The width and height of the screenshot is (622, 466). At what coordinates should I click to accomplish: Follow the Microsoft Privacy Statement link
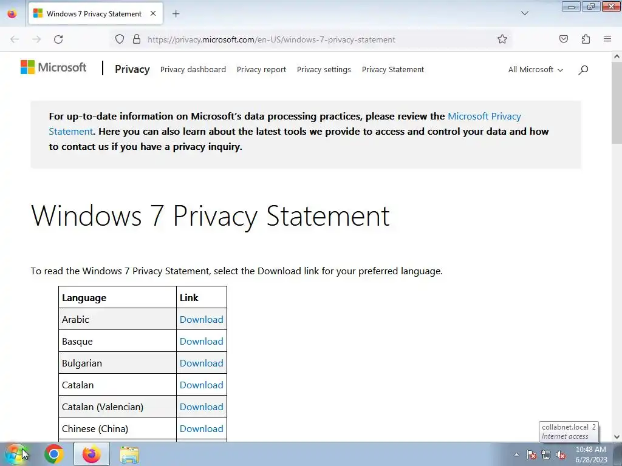(x=484, y=116)
